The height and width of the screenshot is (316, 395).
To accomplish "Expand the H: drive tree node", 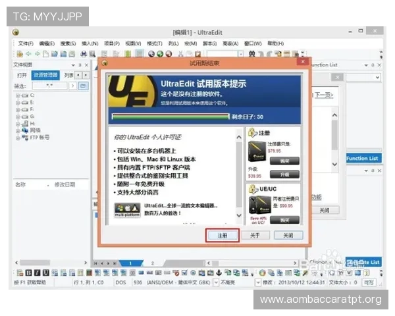I will point(18,124).
